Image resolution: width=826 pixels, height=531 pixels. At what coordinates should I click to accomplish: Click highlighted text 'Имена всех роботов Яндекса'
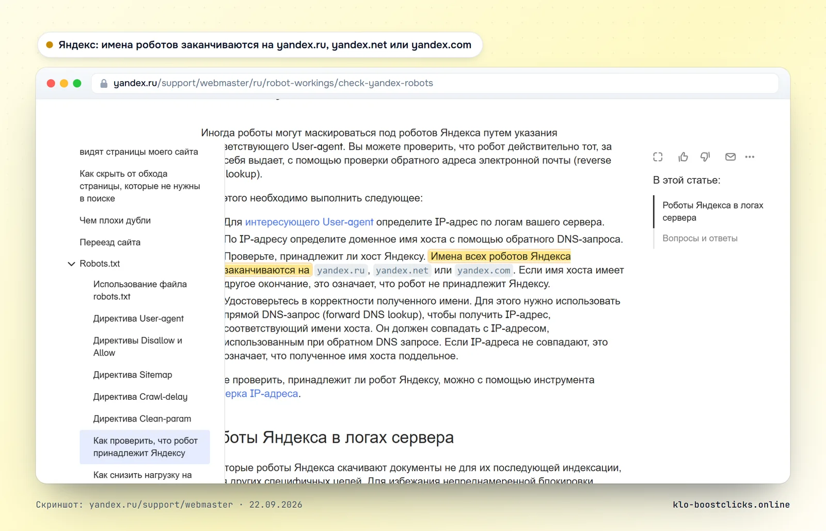point(500,256)
